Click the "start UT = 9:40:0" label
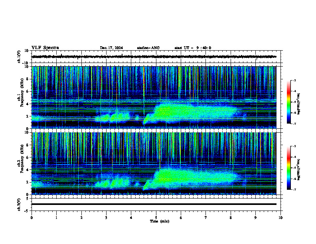The width and height of the screenshot is (316, 244). point(193,48)
